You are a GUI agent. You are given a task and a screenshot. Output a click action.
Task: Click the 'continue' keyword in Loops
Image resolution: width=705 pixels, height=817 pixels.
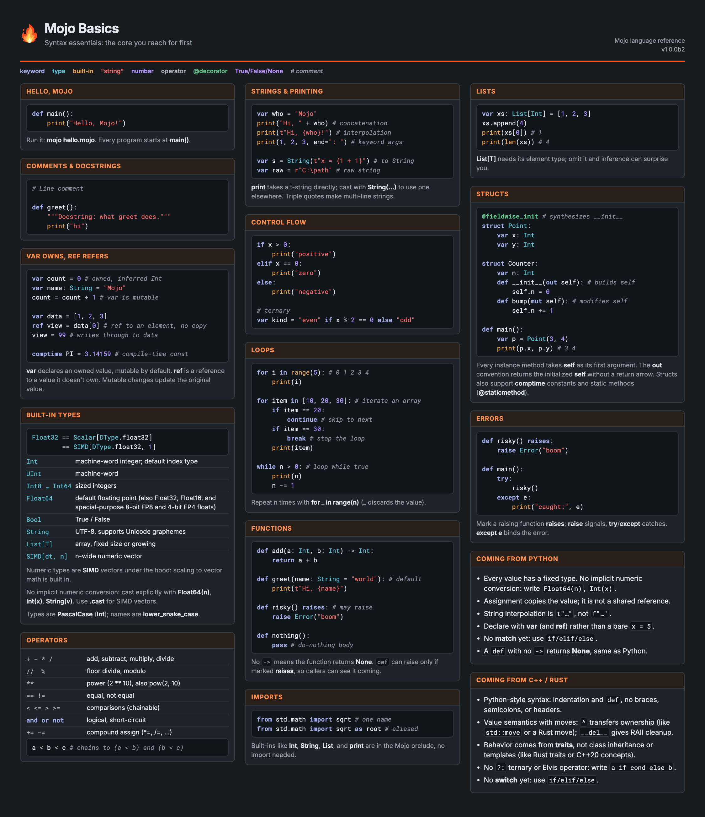click(x=302, y=420)
